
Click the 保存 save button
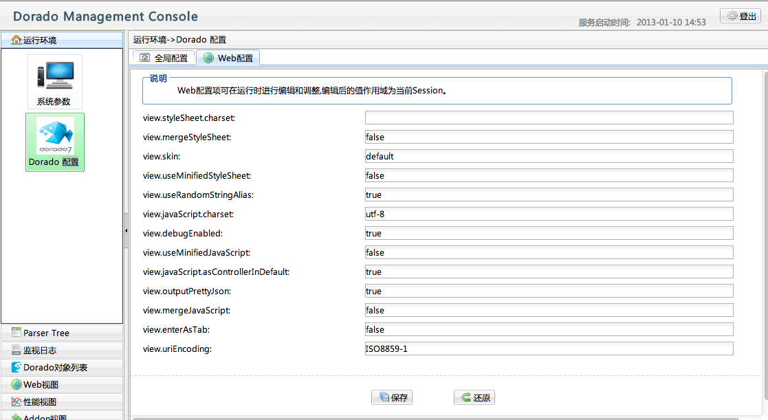pyautogui.click(x=392, y=397)
